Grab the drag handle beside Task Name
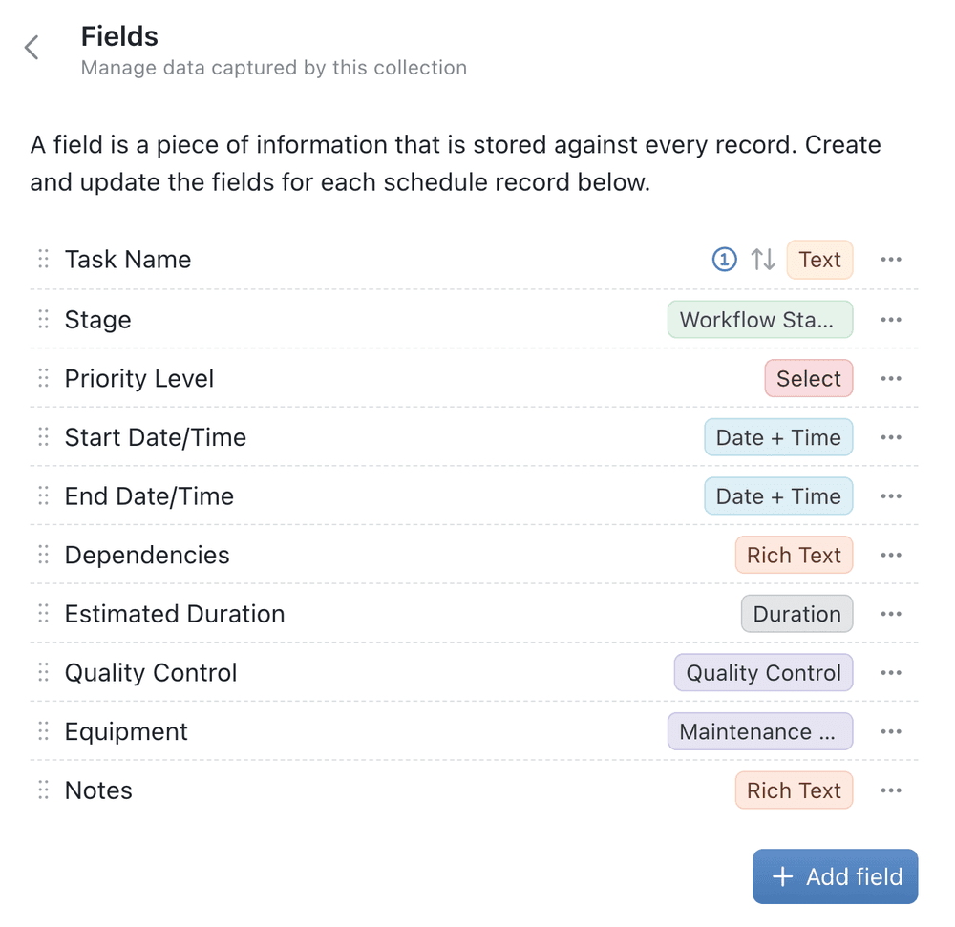Viewport: 955px width, 927px height. point(43,260)
